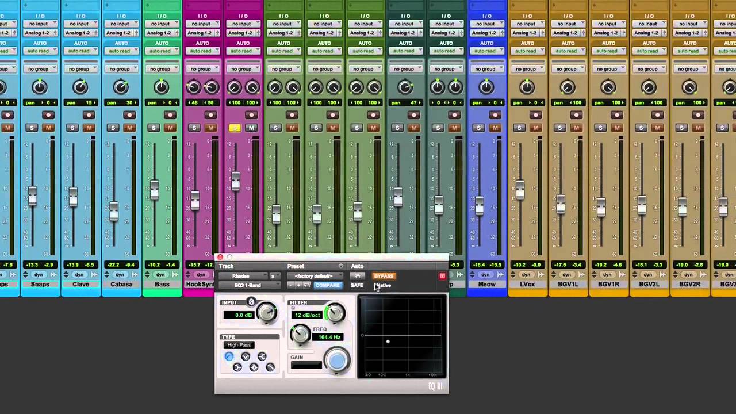
Task: Open the plug-in automation enable window icon
Action: coord(357,276)
